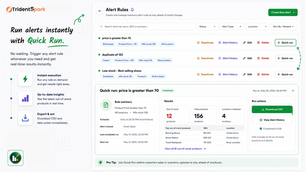Edit the 'price is greater than 70' rule
The image size is (306, 172).
point(247,43)
